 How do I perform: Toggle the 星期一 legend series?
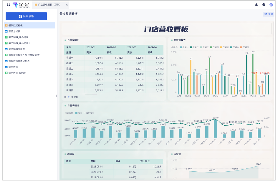pos(184,47)
